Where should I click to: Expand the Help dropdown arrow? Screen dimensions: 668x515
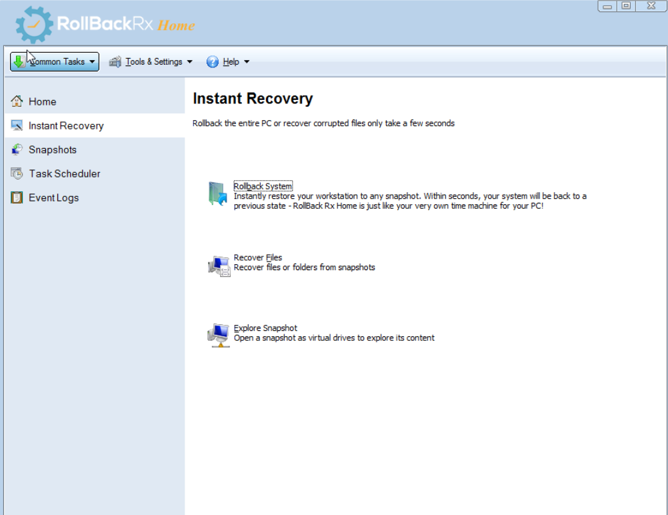click(x=246, y=62)
